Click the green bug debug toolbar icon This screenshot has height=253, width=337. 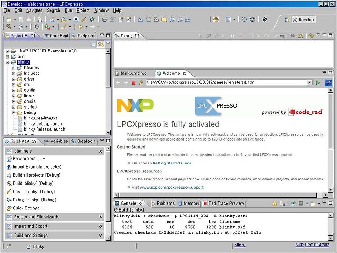click(92, 19)
